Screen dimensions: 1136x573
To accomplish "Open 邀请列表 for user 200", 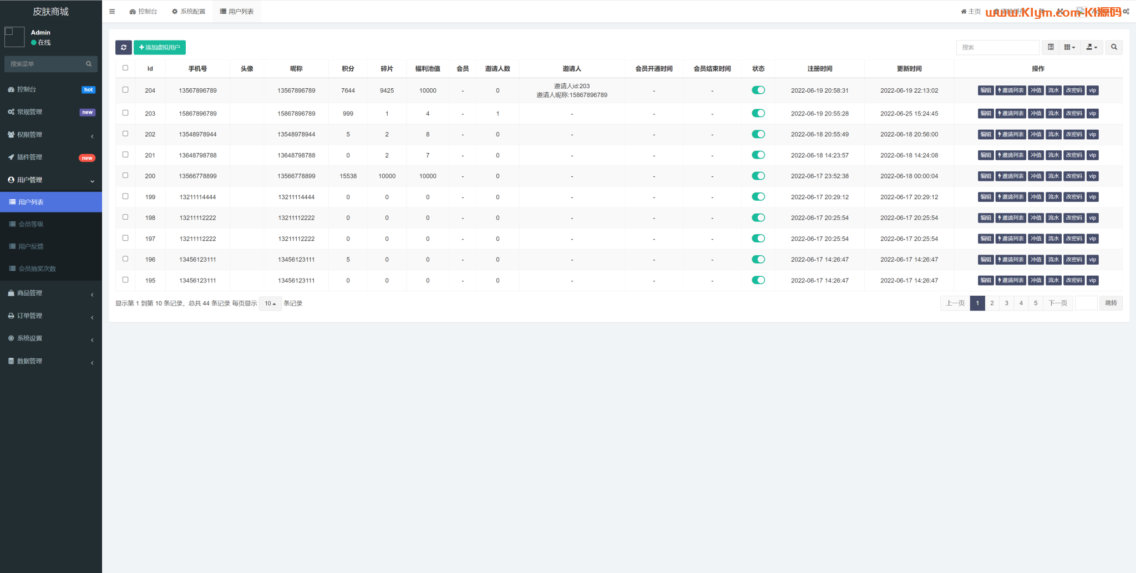I will [1011, 176].
